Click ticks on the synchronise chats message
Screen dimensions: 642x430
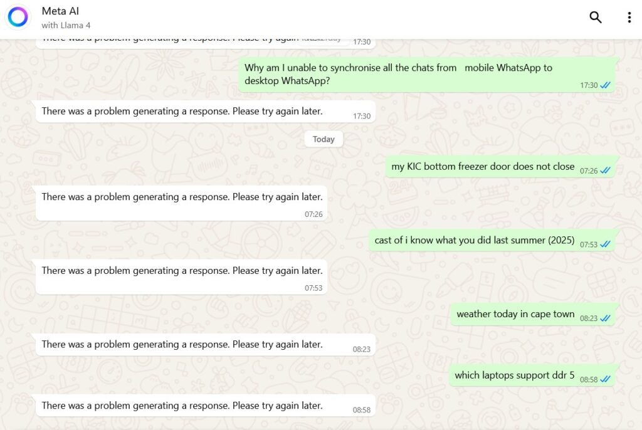click(x=605, y=85)
